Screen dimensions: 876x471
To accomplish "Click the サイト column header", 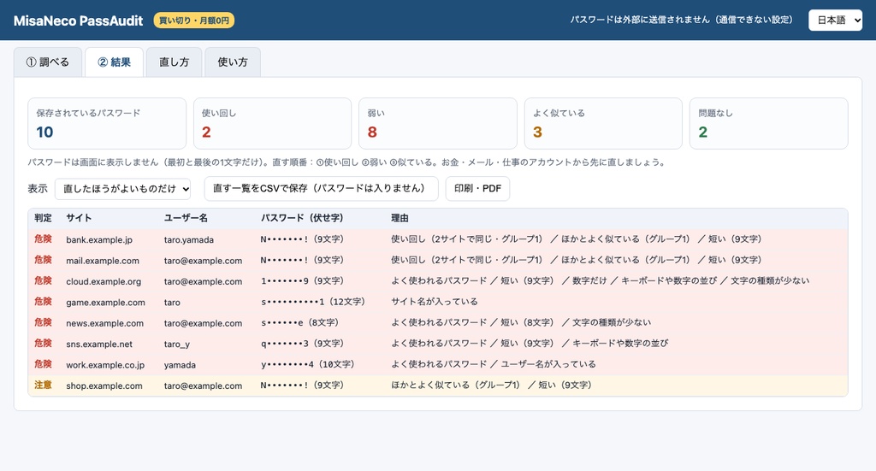I will point(79,218).
